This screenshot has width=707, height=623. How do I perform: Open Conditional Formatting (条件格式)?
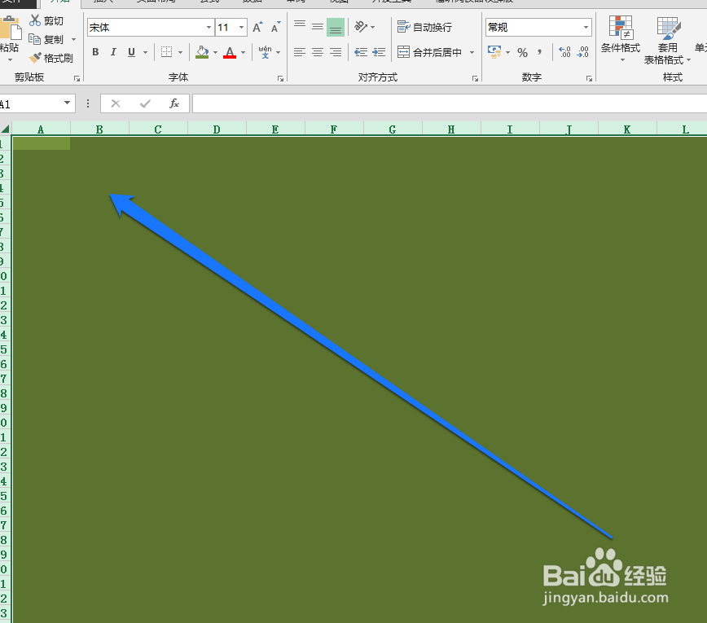coord(621,38)
